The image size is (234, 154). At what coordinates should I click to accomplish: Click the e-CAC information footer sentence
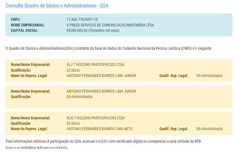pos(103,141)
